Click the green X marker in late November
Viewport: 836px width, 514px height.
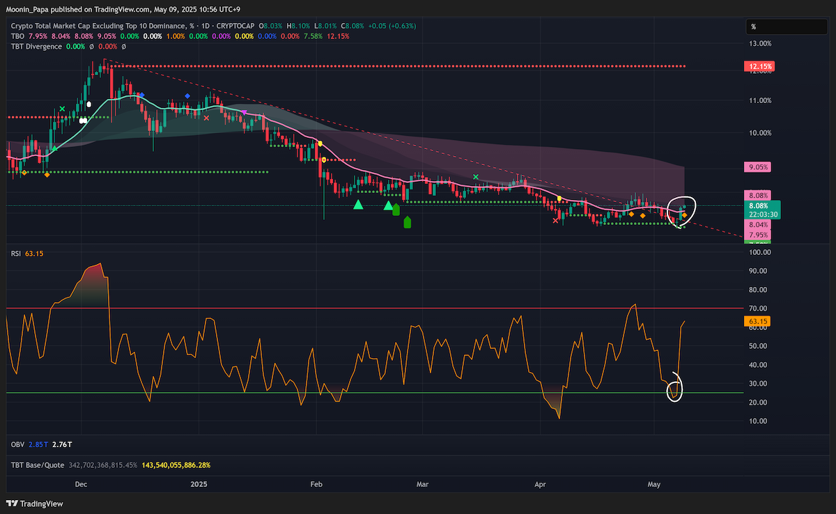pos(62,109)
